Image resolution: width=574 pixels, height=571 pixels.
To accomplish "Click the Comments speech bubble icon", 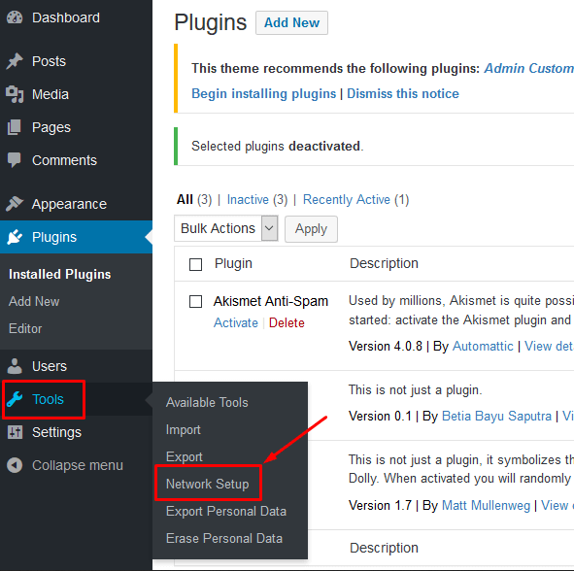I will (15, 160).
